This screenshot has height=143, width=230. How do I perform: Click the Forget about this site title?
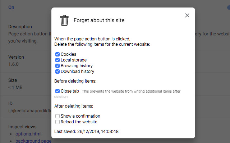click(x=99, y=20)
